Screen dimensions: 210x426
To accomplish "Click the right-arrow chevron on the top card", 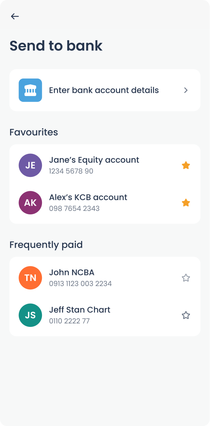I will point(186,90).
